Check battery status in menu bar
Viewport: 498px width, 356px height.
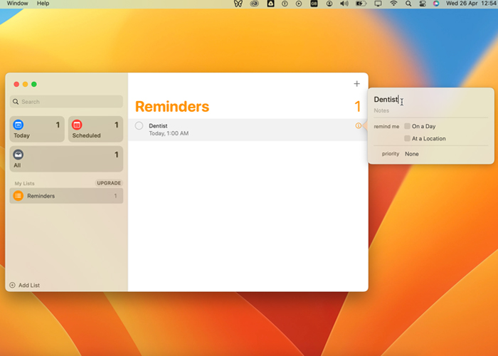(361, 4)
